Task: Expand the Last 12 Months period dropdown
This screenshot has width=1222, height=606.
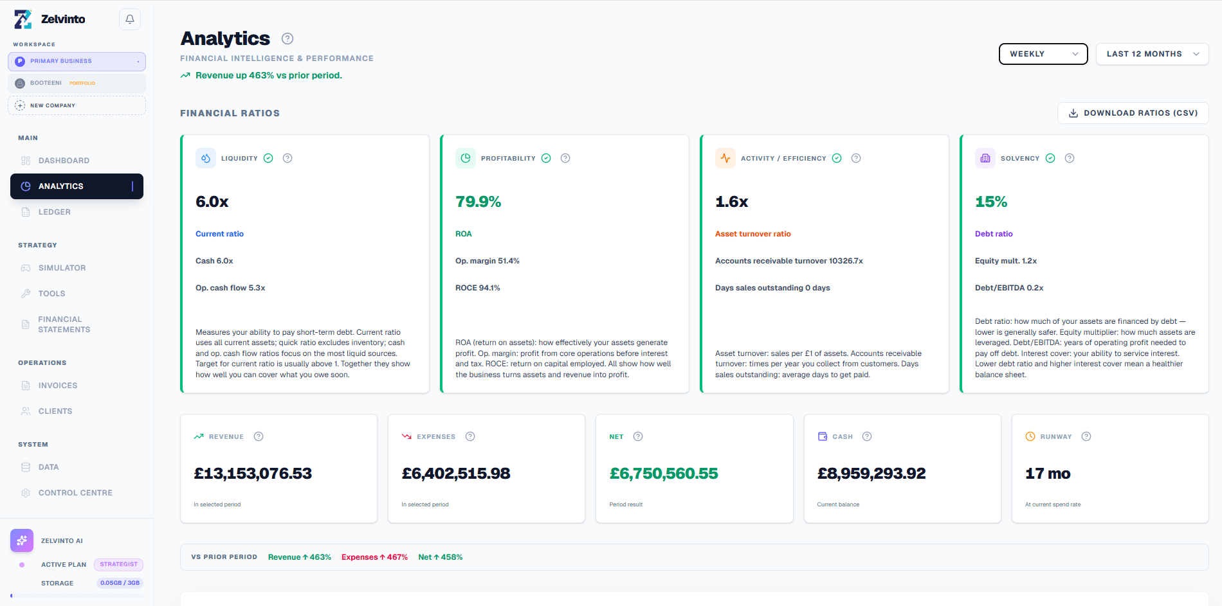Action: pos(1152,54)
